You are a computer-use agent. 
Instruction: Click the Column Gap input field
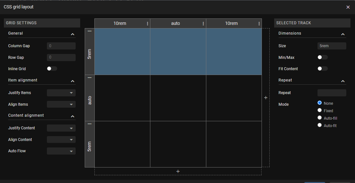(61, 46)
